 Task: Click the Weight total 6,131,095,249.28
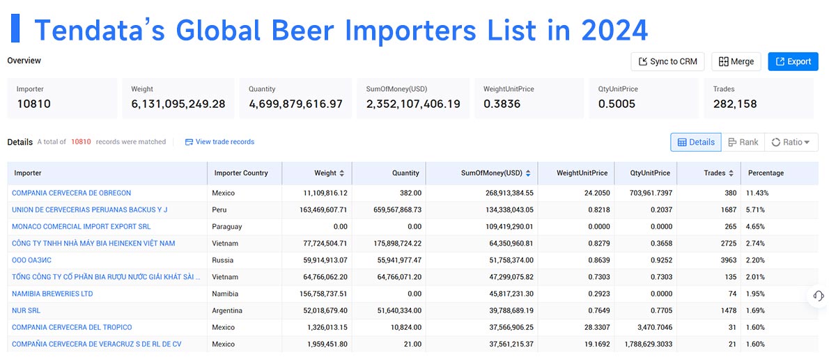[x=178, y=104]
